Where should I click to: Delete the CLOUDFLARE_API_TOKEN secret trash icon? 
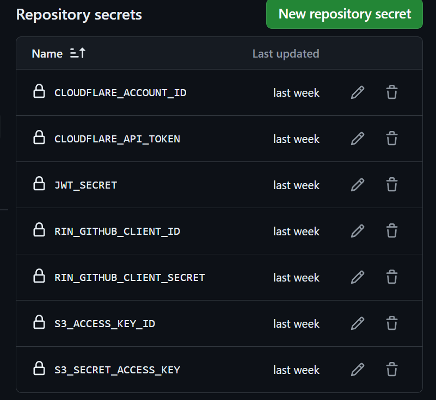[392, 139]
